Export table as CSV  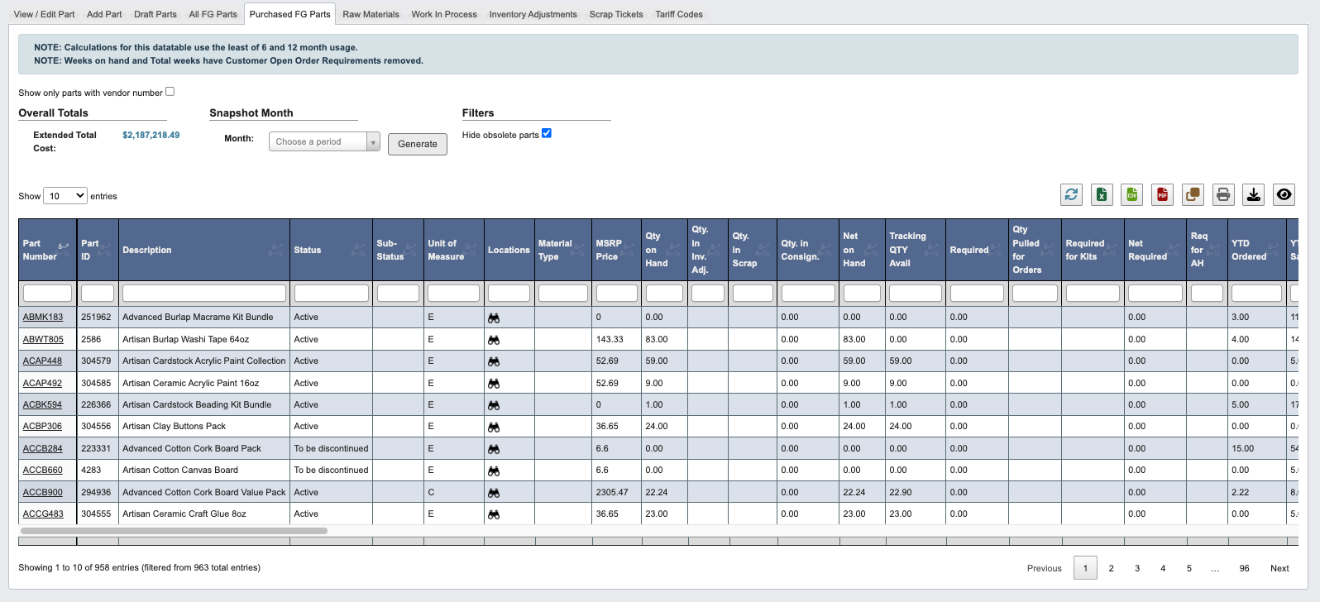(x=1132, y=194)
